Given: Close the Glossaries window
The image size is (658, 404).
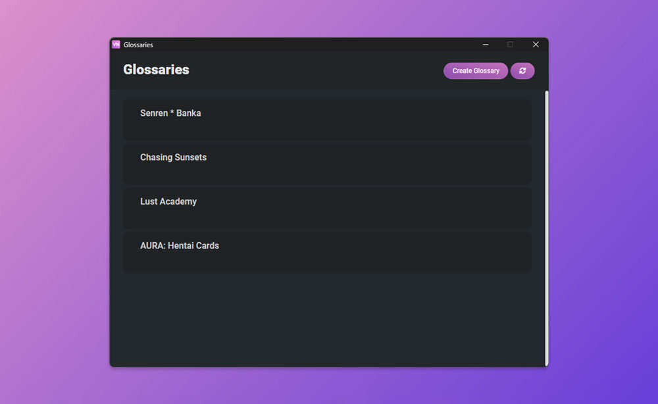Looking at the screenshot, I should (x=536, y=45).
